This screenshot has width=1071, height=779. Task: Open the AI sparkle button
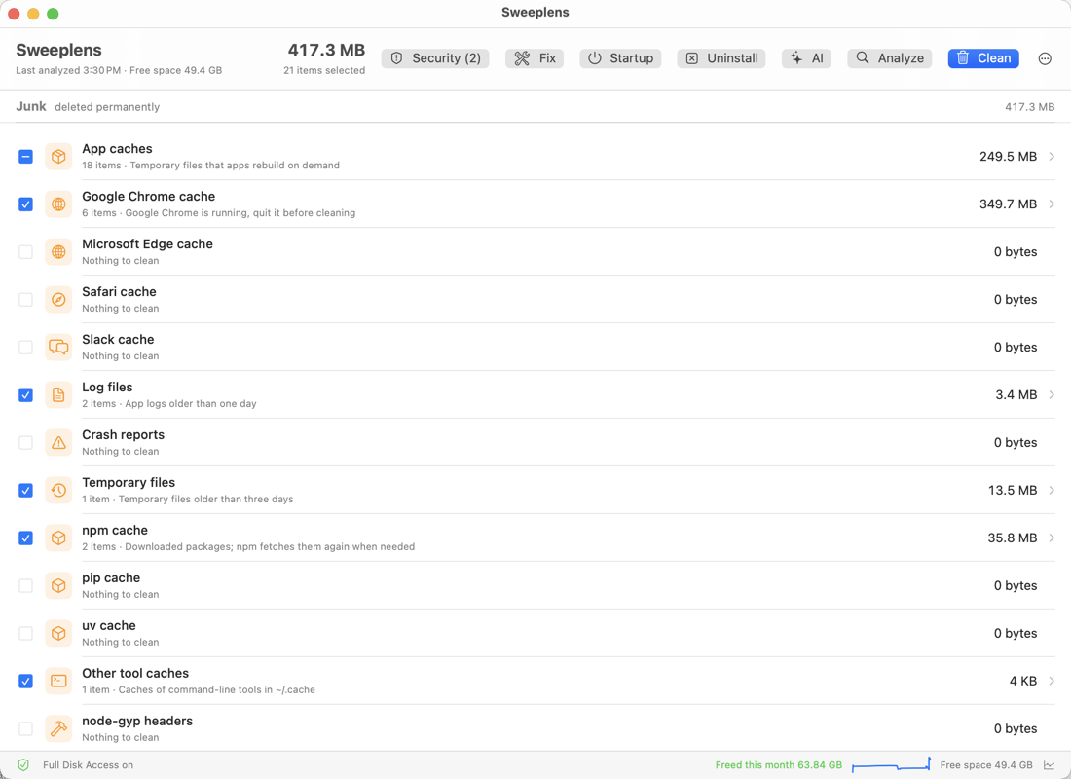[807, 58]
